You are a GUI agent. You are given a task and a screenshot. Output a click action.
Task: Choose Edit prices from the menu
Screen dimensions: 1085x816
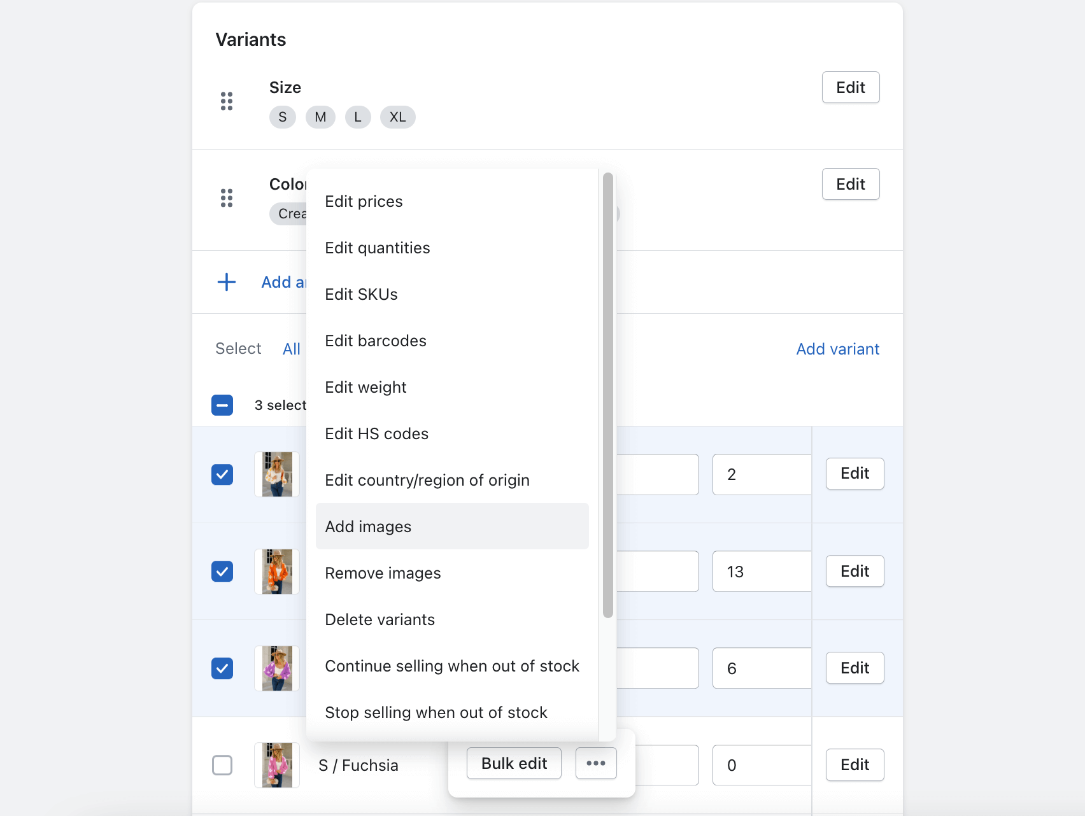[452, 201]
